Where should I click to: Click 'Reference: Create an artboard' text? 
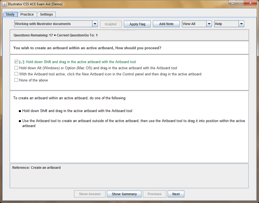click(x=36, y=168)
